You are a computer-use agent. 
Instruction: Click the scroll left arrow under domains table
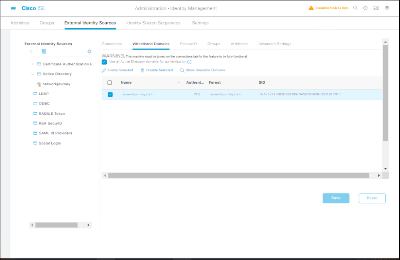tap(105, 175)
